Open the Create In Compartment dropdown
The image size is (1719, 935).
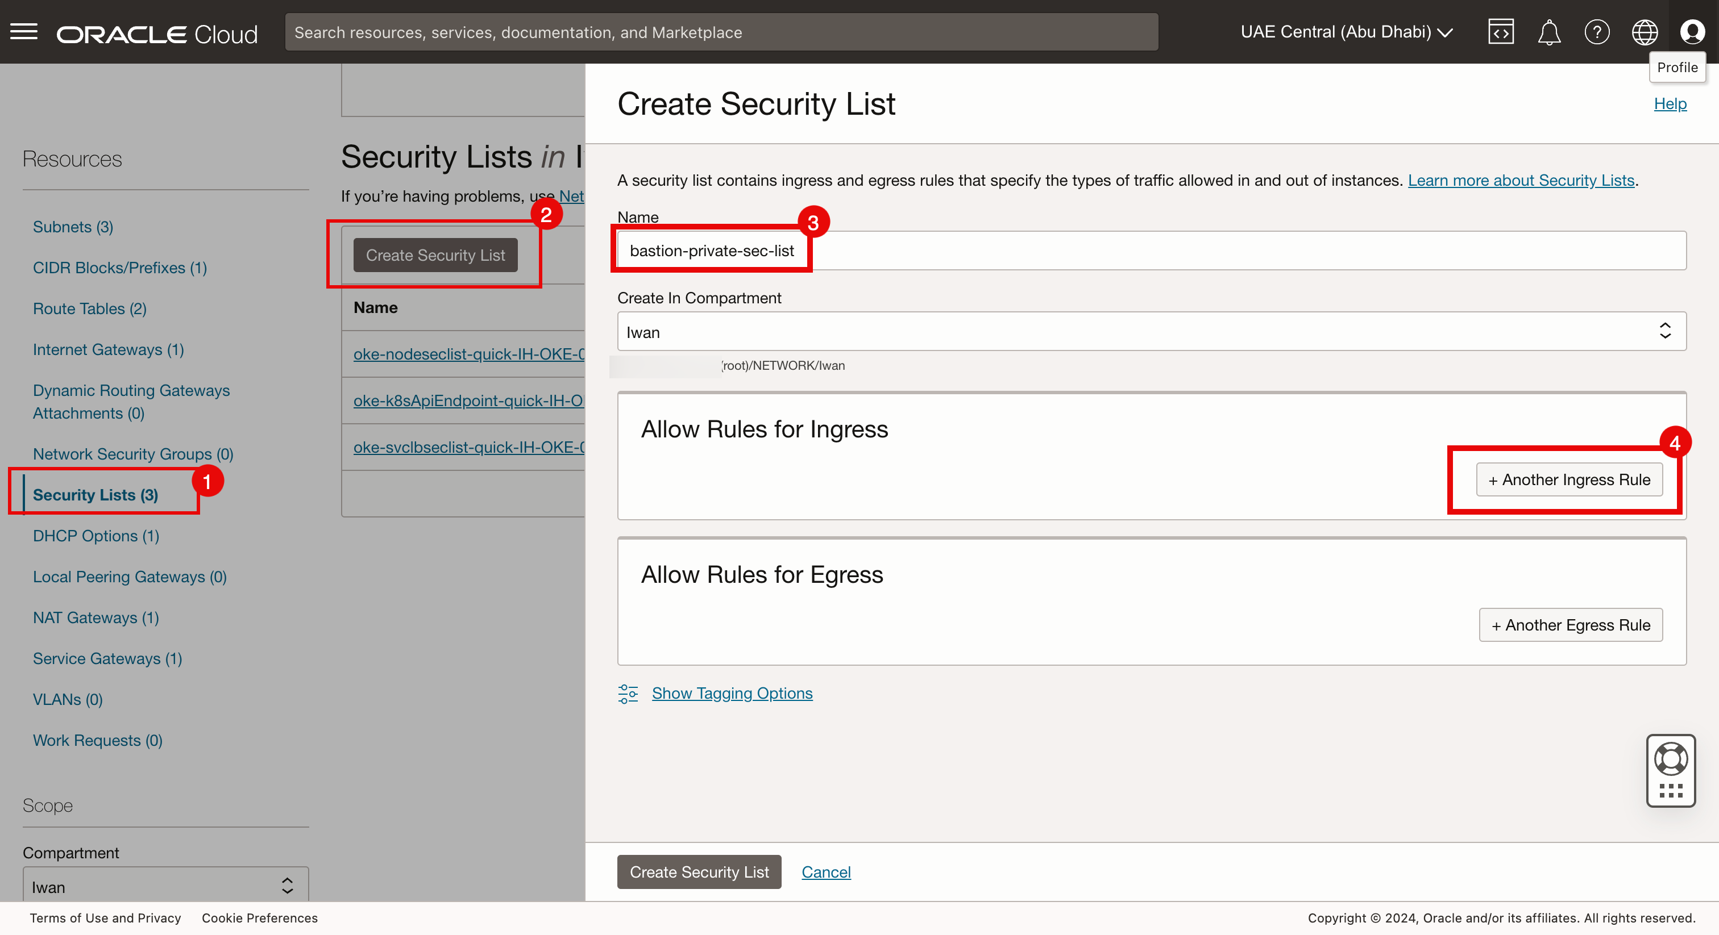1151,331
